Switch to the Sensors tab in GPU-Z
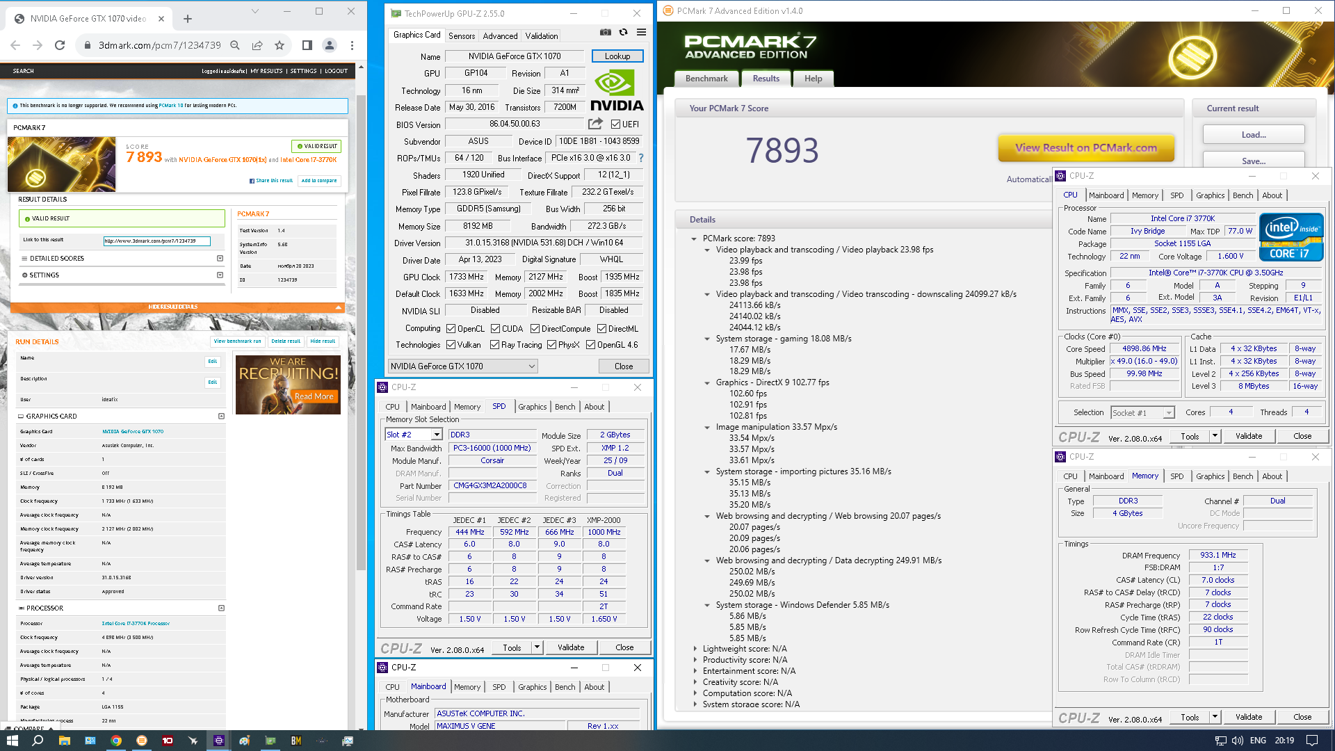 click(462, 36)
